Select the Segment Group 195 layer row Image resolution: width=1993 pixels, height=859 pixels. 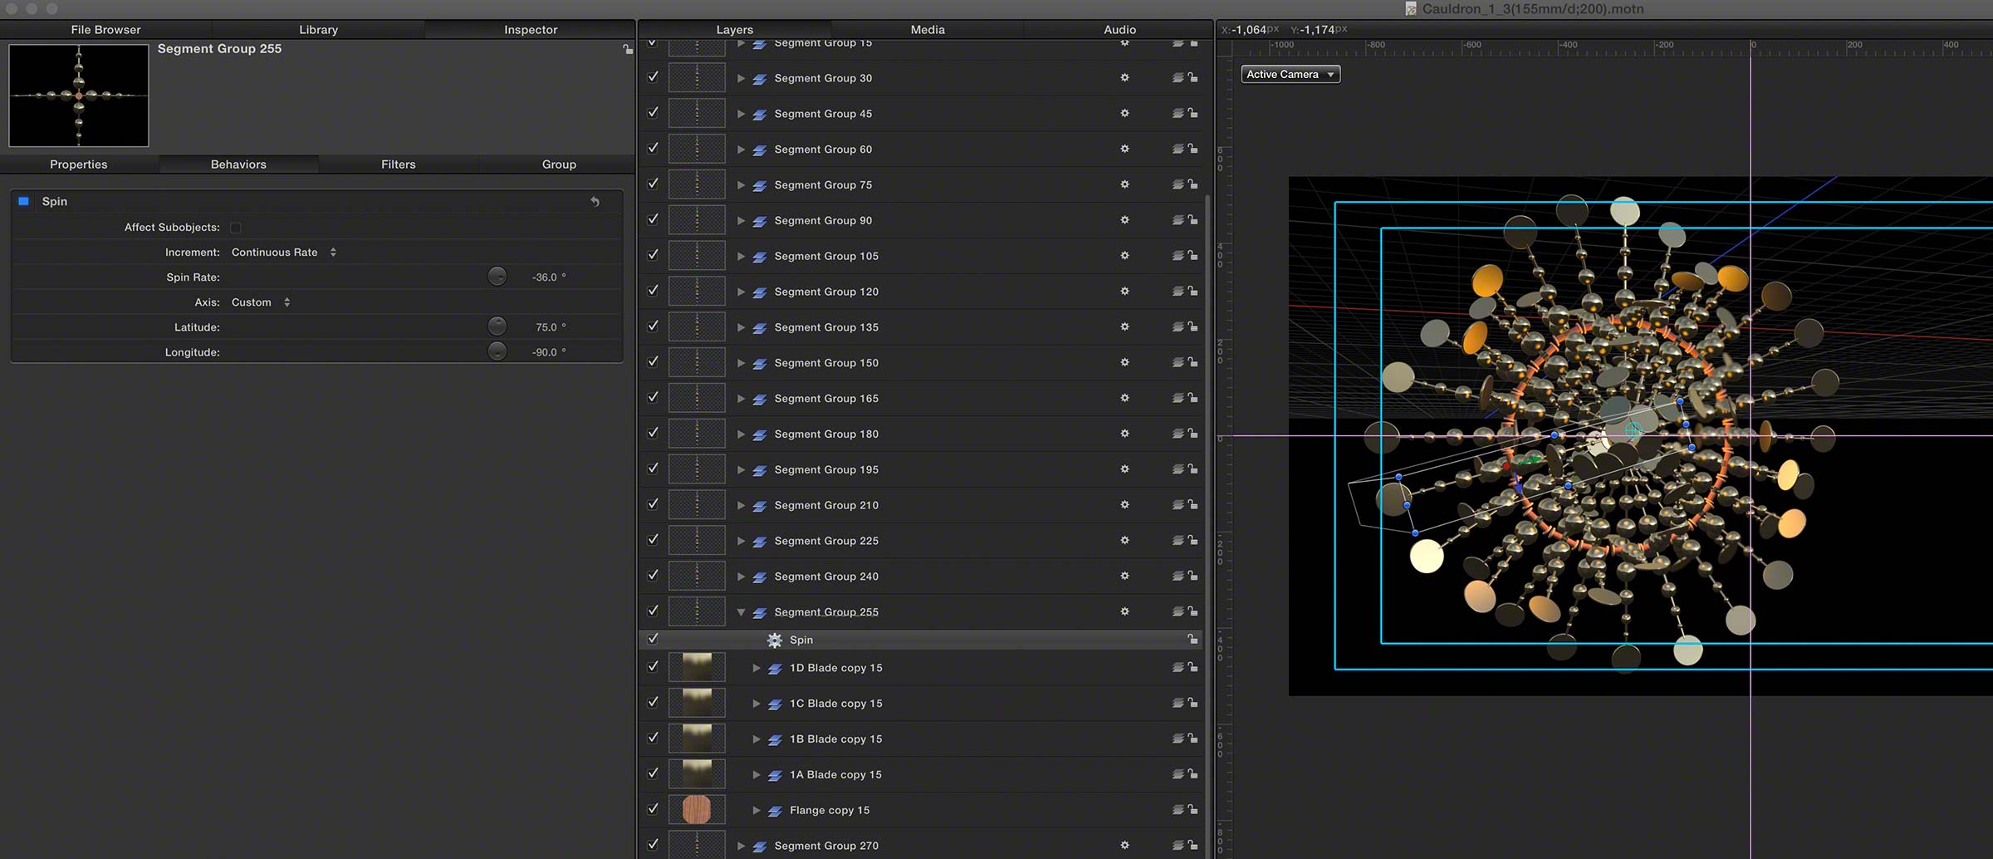click(921, 469)
